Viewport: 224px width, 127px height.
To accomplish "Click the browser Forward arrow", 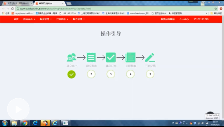I will [x=8, y=9].
